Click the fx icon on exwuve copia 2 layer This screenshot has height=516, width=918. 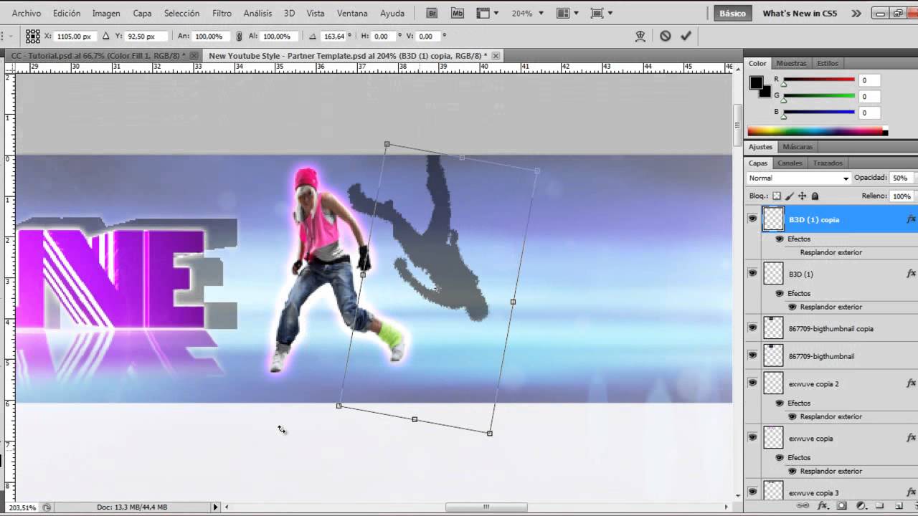(x=911, y=383)
